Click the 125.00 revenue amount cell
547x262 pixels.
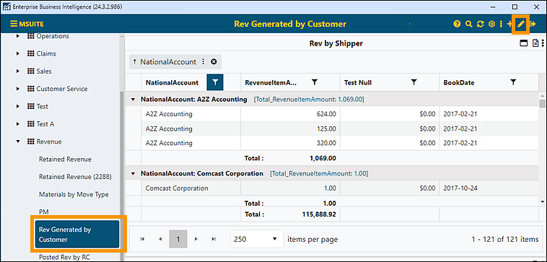pyautogui.click(x=290, y=128)
